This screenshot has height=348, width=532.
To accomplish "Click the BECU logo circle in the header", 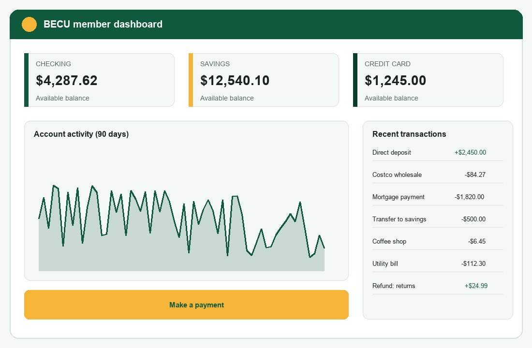I will tap(29, 24).
